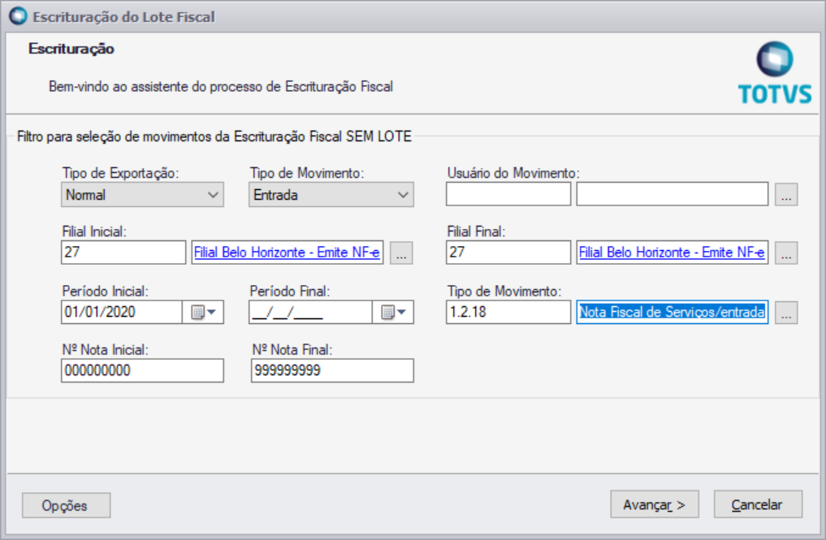
Task: Focus the Filial Inicial code field
Action: point(123,253)
